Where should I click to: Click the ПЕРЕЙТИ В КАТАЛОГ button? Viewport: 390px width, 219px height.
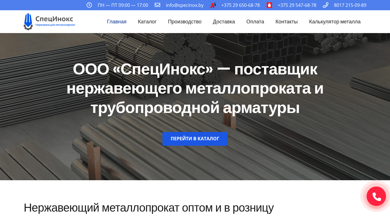point(195,139)
